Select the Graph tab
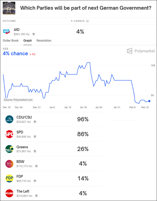This screenshot has width=157, height=201. point(27,41)
